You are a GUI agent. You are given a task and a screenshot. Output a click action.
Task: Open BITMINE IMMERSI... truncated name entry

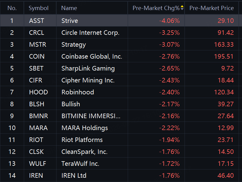[91, 116]
